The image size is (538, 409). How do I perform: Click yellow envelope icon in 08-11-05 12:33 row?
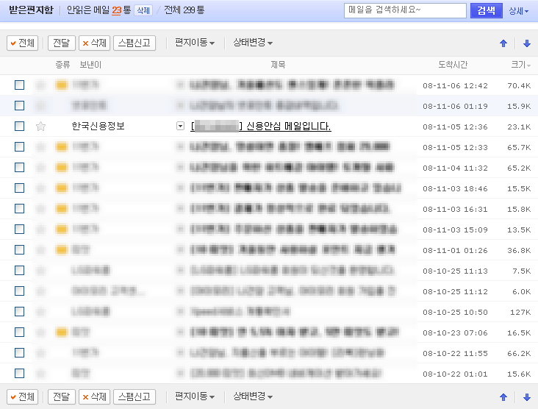pyautogui.click(x=62, y=146)
